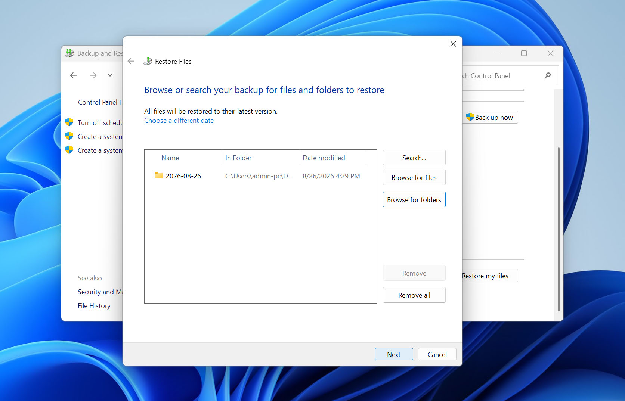Click the Control Panel vertical scrollbar
The height and width of the screenshot is (401, 625).
click(559, 229)
